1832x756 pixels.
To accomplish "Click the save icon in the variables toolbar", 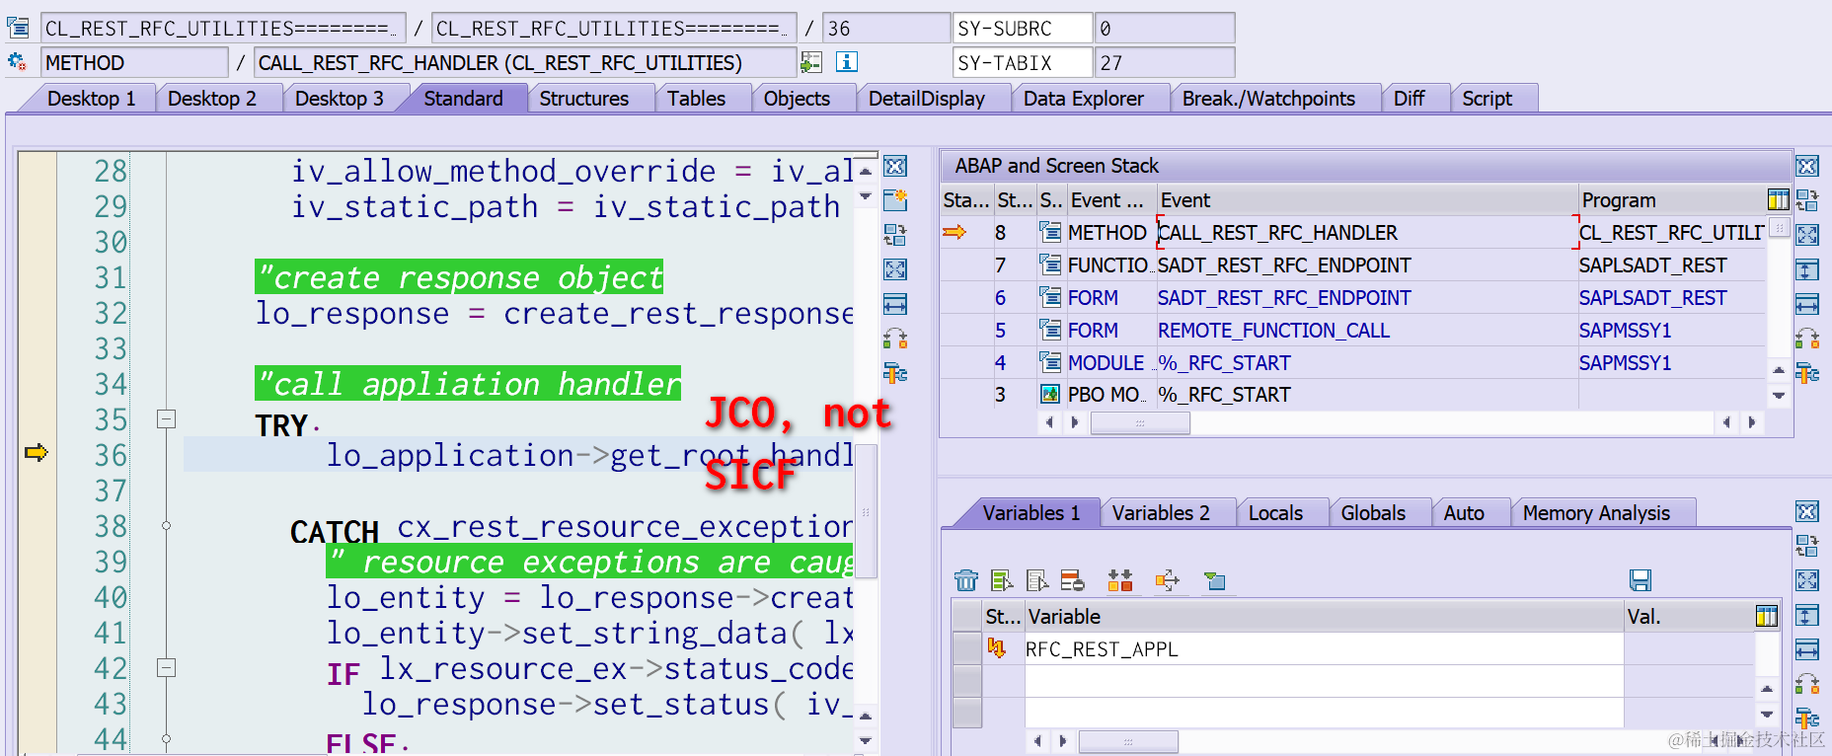I will pos(1641,580).
